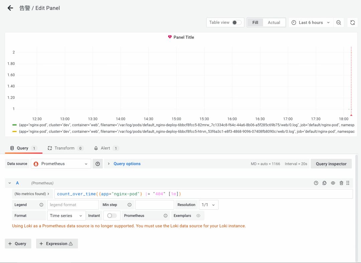Duplicate query A
Viewport: 361px width, 263px height.
point(324,183)
